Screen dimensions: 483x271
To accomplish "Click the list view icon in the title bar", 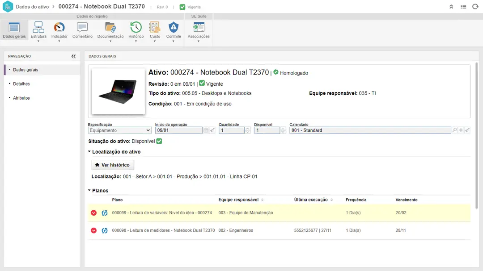I will [x=463, y=7].
